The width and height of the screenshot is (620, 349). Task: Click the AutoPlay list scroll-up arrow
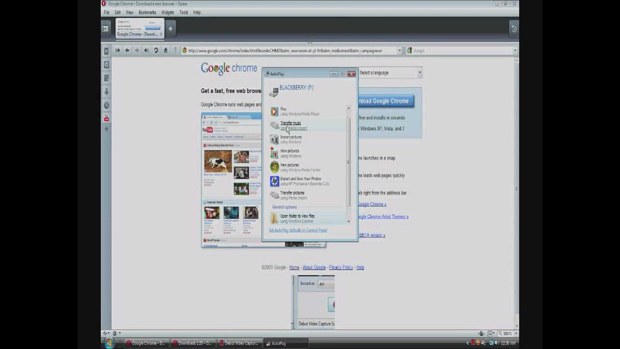coord(348,108)
